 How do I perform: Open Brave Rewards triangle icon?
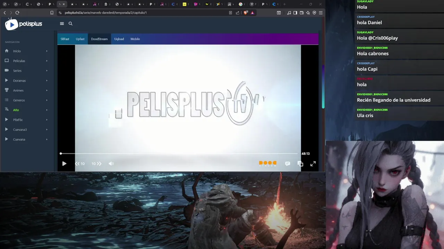point(252,13)
